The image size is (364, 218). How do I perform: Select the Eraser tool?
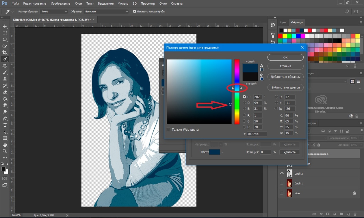pos(5,92)
